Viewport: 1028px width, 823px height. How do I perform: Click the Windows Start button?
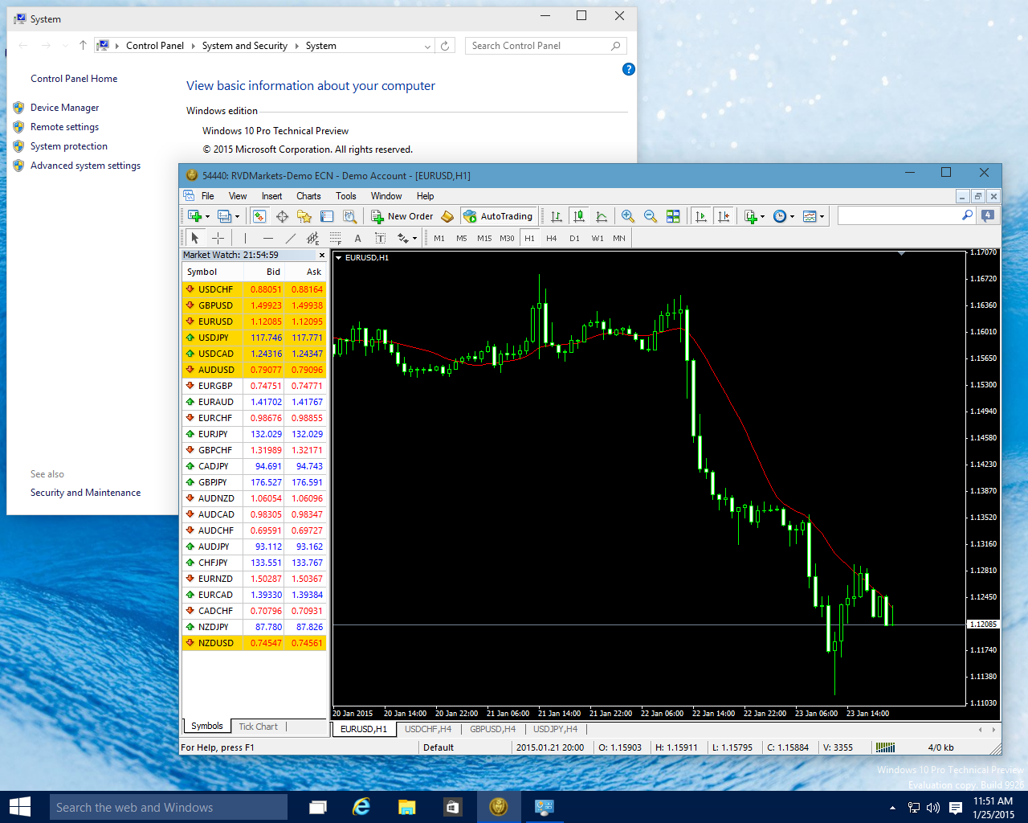tap(19, 807)
